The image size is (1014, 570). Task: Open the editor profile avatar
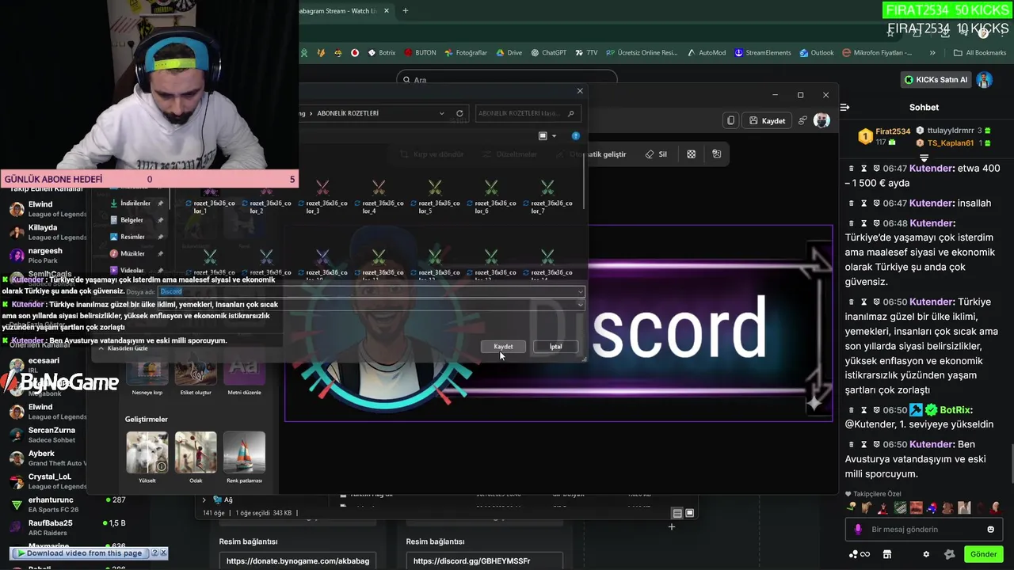[x=821, y=120]
